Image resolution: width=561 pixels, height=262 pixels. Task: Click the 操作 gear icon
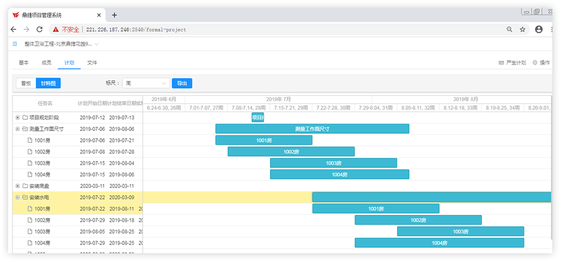[535, 63]
